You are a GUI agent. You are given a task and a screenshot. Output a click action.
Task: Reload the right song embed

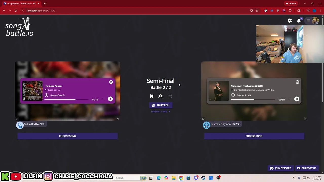pos(203,119)
